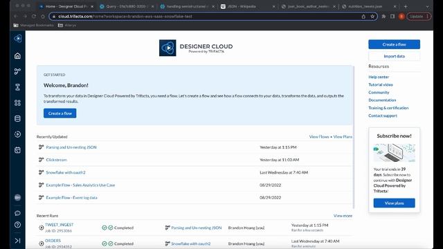Open the TWEET_INGEST job run
This screenshot has height=249, width=443.
pyautogui.click(x=59, y=225)
